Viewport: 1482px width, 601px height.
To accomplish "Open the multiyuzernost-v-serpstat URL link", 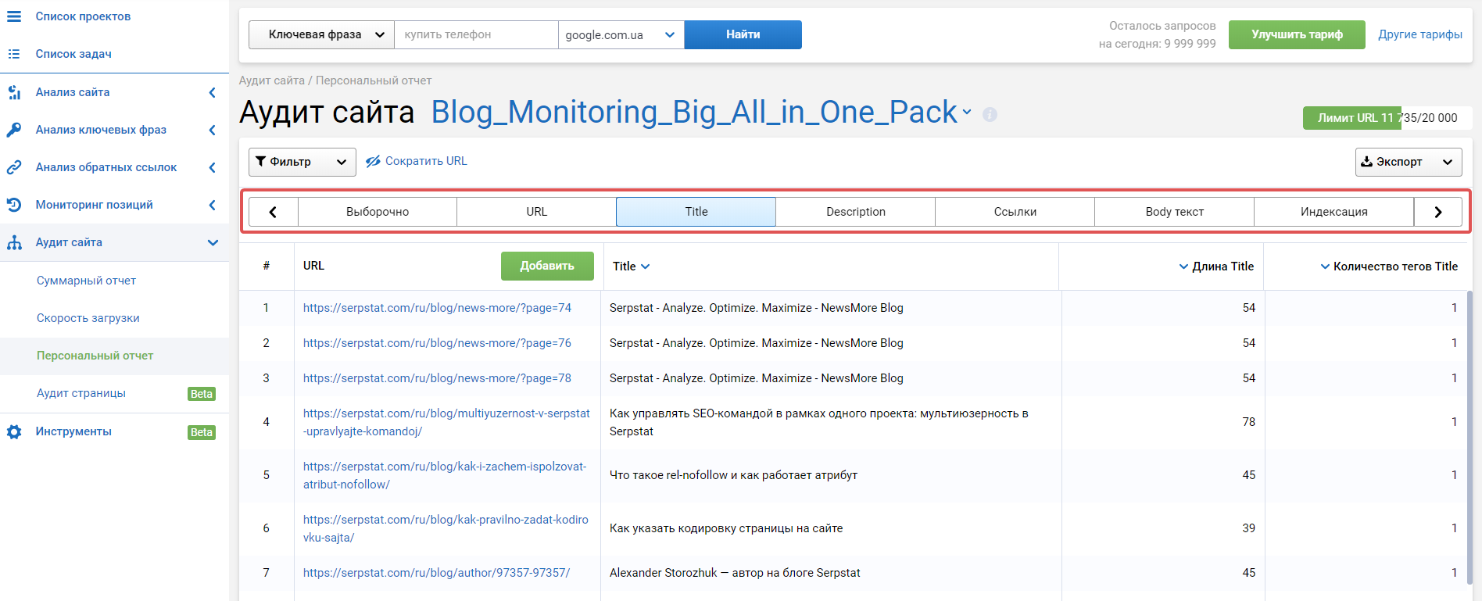I will click(446, 422).
